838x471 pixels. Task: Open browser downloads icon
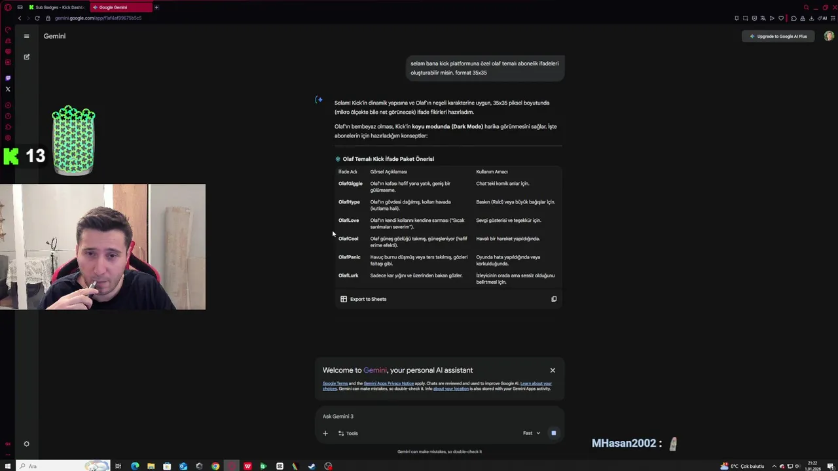point(812,18)
